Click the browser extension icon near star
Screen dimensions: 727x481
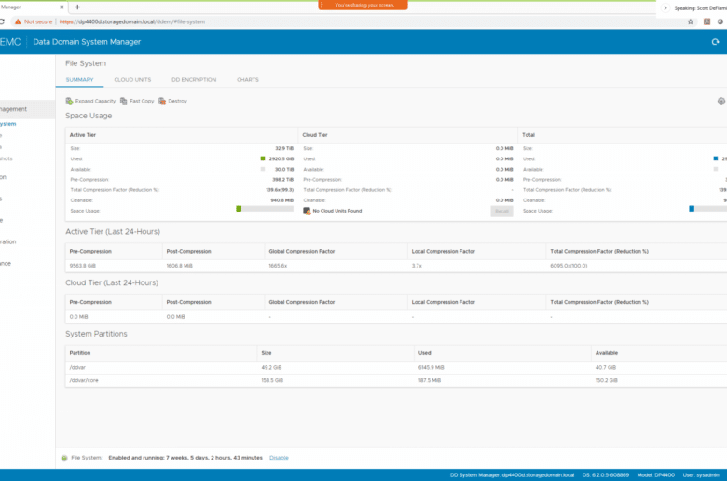tap(707, 21)
